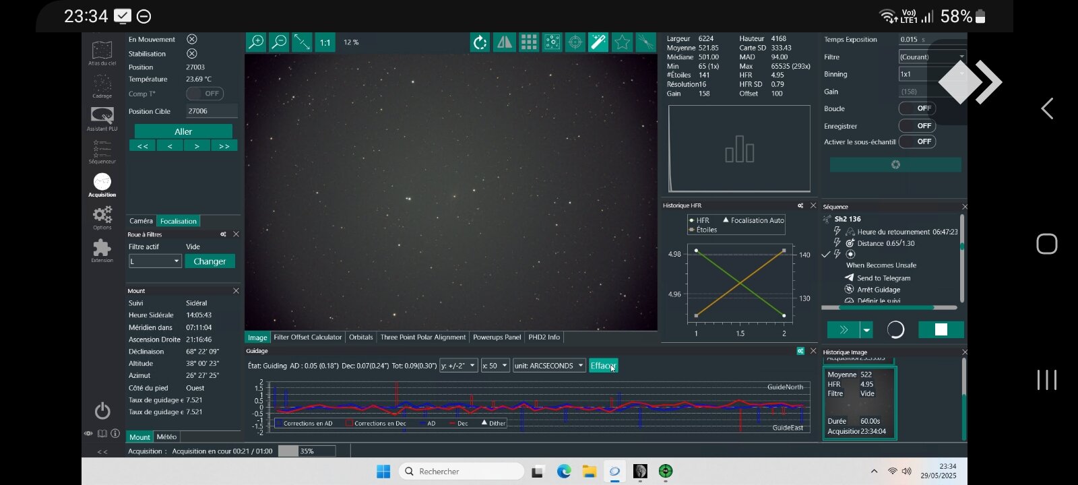Screen dimensions: 1078x485
Task: Click the Position Cible 27006 field
Action: coord(212,111)
